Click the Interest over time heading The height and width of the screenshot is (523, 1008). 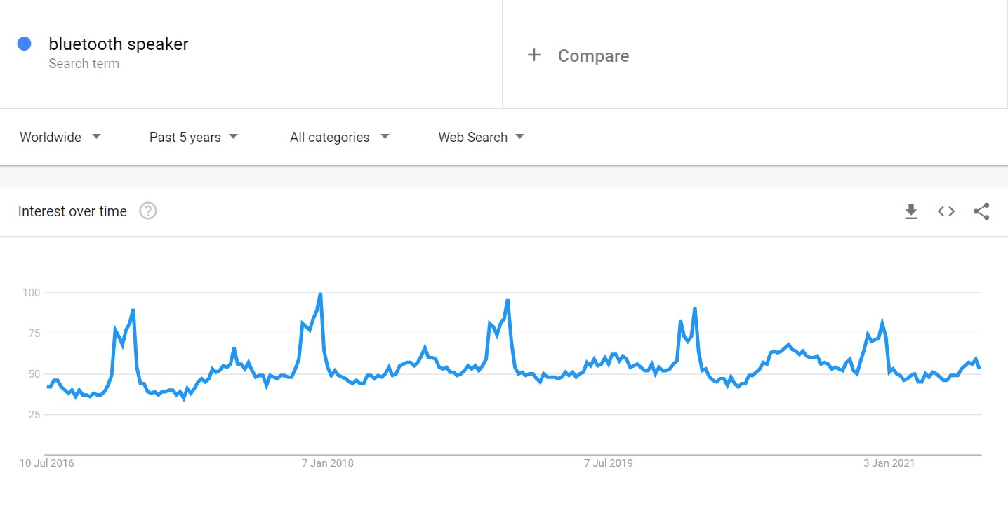[72, 211]
